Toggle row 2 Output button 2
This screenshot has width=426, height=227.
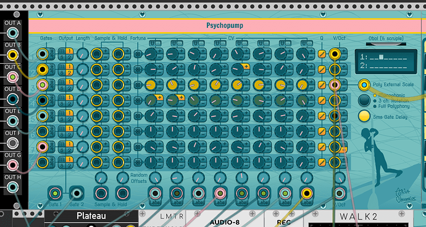69,72
